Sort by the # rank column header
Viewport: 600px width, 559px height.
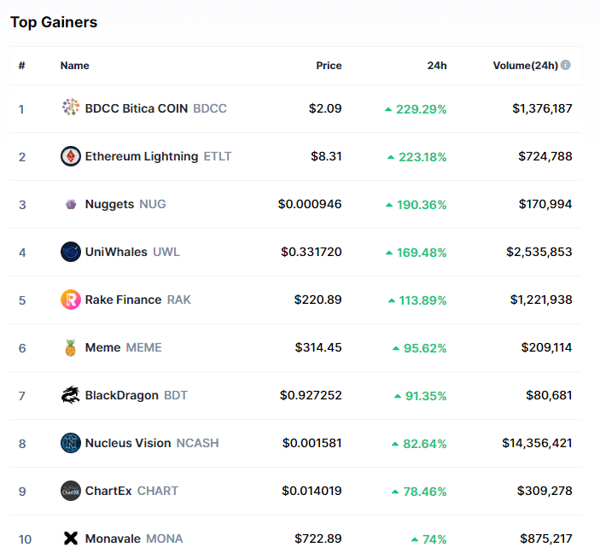(x=22, y=66)
